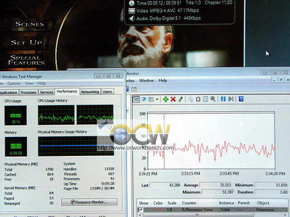Click green plus Add counter icon
This screenshot has height=217, width=290.
[165, 99]
